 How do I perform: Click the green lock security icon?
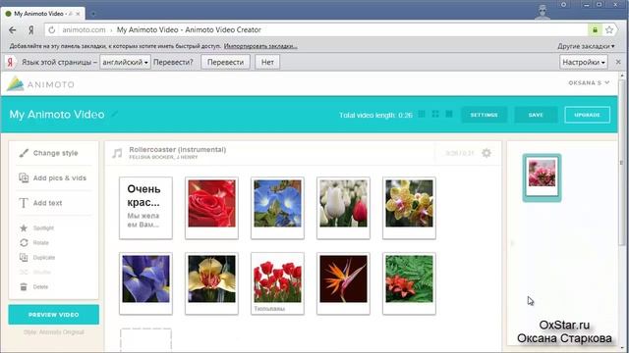tap(595, 30)
